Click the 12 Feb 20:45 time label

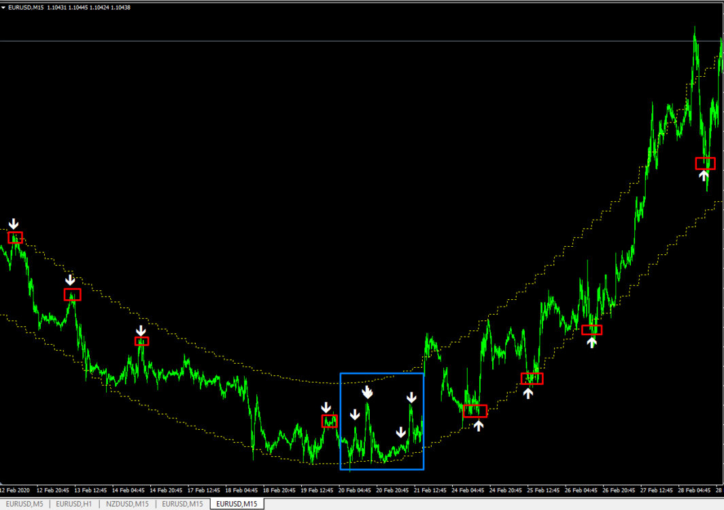click(x=52, y=490)
